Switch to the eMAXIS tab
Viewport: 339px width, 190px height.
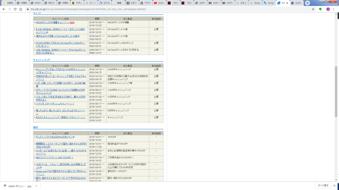click(36, 3)
